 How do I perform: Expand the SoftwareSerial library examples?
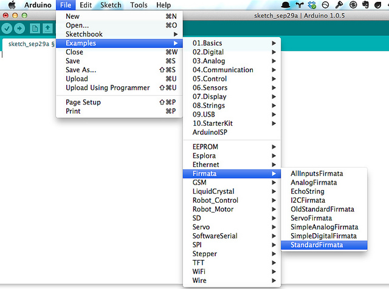click(x=232, y=236)
